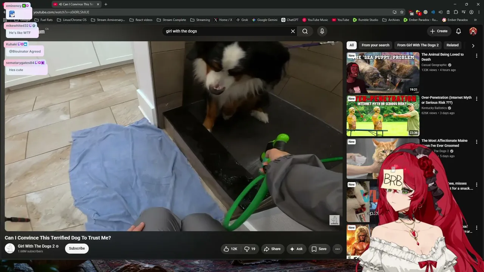Open more actions below the video
The height and width of the screenshot is (272, 484).
337,249
